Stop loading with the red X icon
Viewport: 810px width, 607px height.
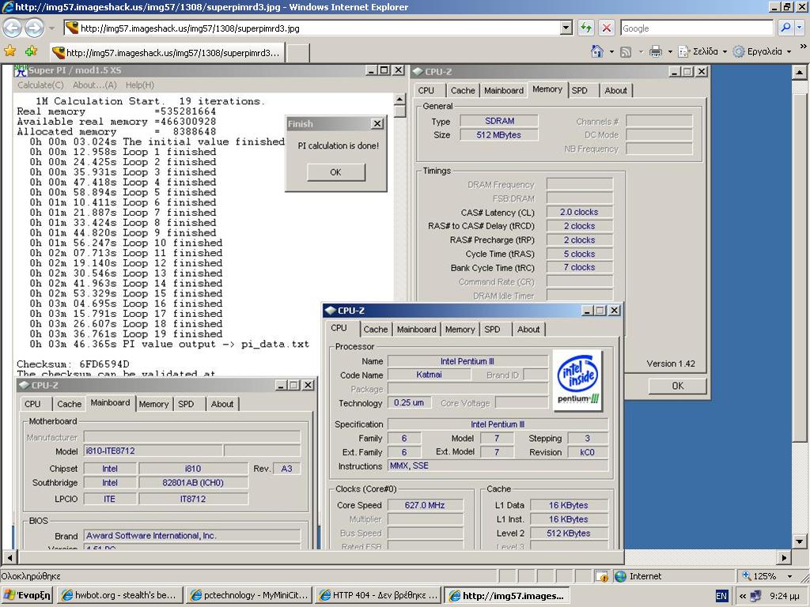tap(607, 28)
